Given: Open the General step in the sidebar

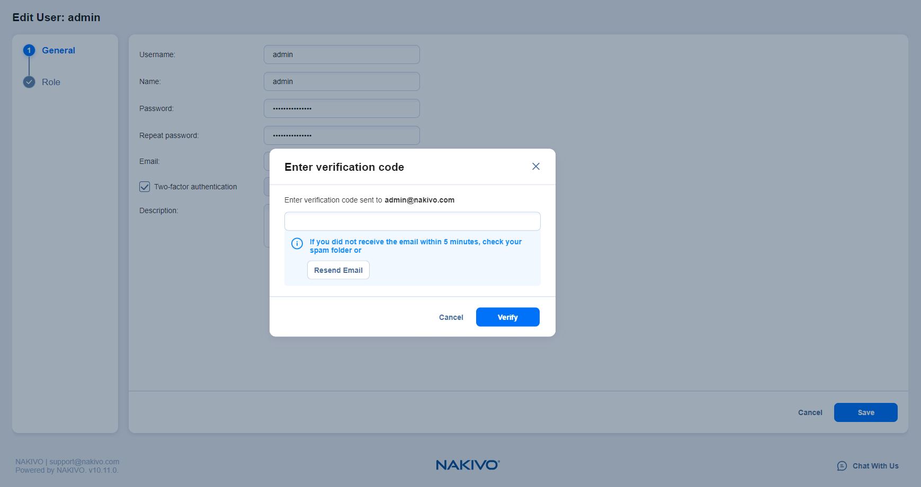Looking at the screenshot, I should tap(58, 50).
